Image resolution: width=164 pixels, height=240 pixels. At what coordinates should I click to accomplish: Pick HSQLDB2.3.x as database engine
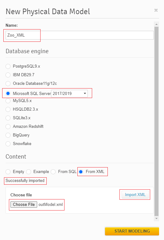[x=8, y=109]
